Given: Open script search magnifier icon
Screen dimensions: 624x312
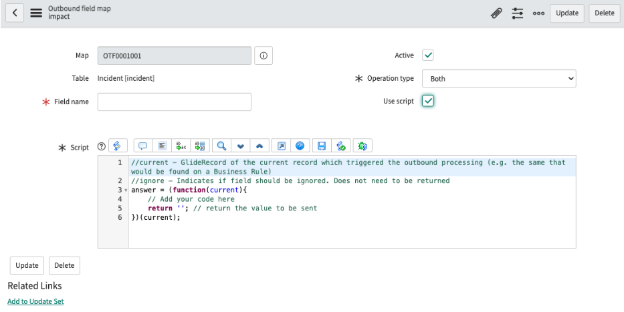Looking at the screenshot, I should pyautogui.click(x=221, y=146).
